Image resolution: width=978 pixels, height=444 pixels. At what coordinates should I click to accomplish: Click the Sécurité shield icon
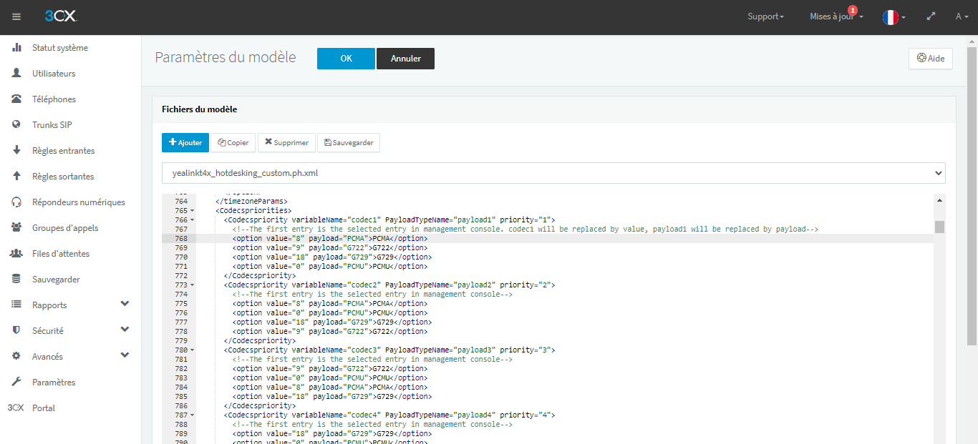(16, 331)
